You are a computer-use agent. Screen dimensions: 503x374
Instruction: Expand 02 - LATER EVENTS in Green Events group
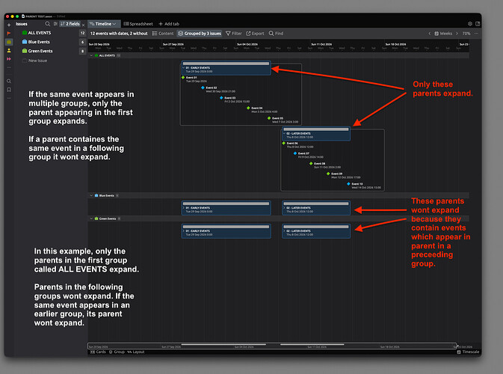pyautogui.click(x=284, y=231)
